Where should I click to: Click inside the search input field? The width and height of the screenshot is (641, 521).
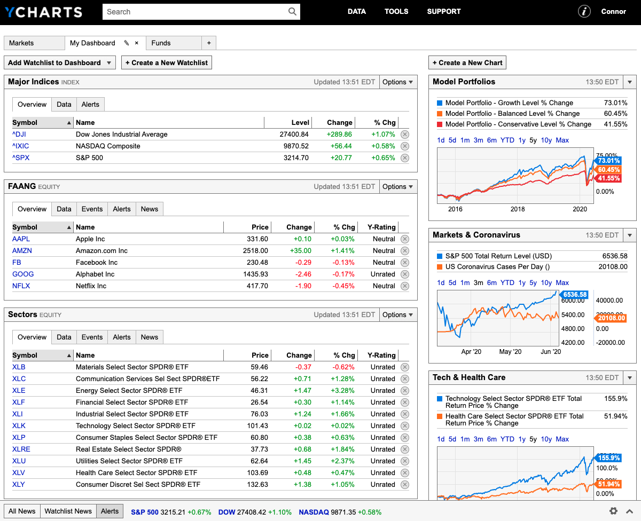point(187,11)
